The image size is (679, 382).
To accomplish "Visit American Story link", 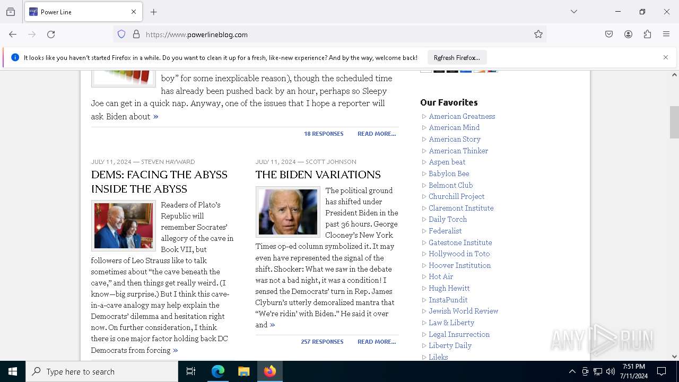I will pyautogui.click(x=455, y=139).
